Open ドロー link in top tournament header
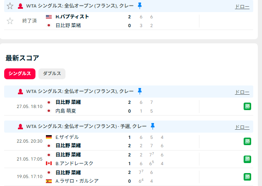Screen dimensions: 262x186 (242, 7)
